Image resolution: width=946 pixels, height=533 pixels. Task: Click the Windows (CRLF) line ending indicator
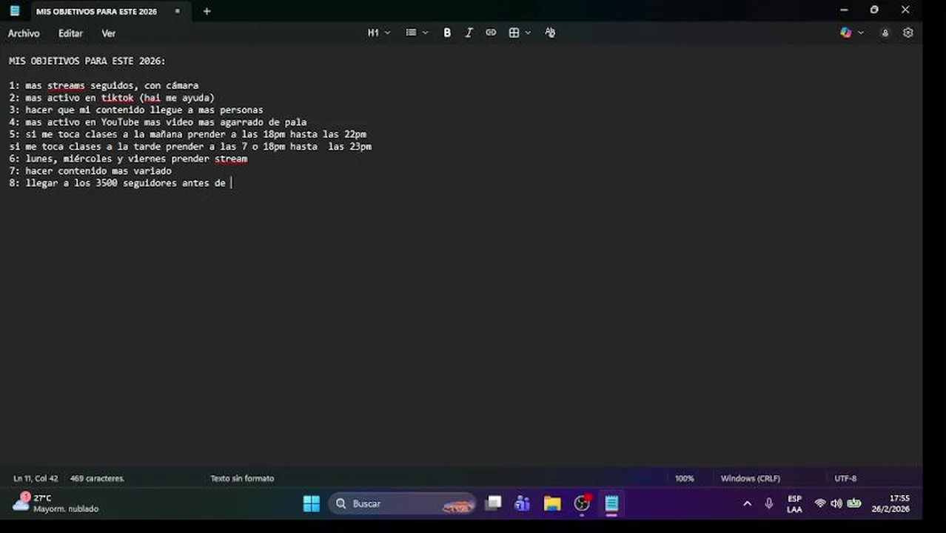[x=751, y=478]
